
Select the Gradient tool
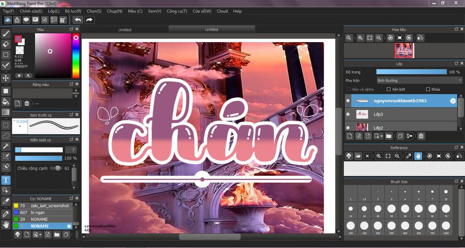click(x=5, y=112)
